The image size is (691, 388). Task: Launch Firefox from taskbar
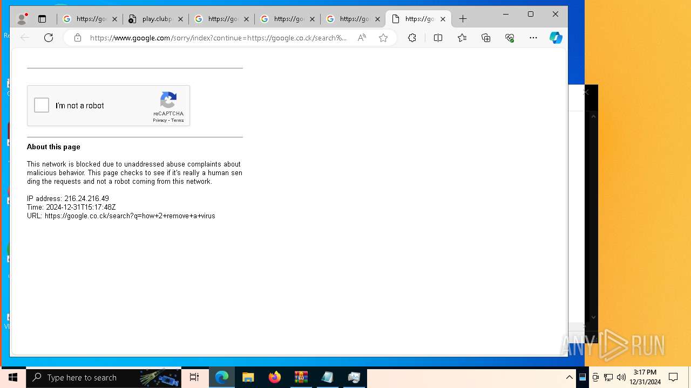[275, 377]
